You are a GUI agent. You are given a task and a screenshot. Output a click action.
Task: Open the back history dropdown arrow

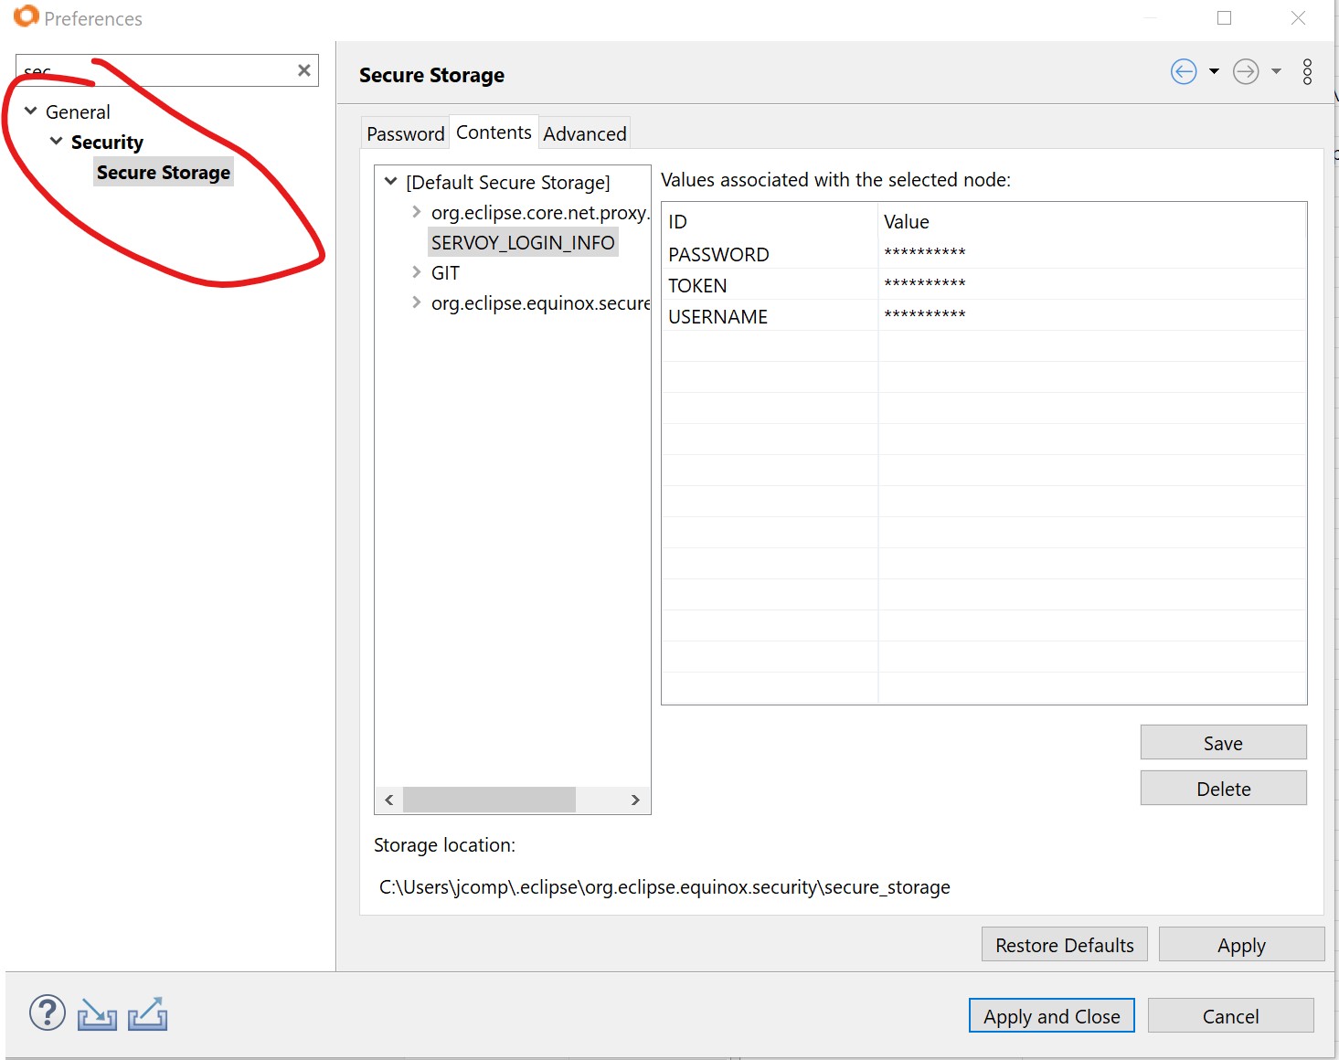[x=1214, y=71]
